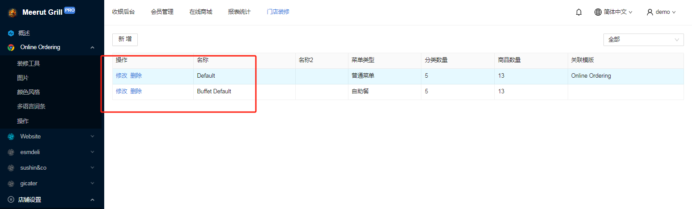The image size is (692, 209).
Task: Click the 新增 button
Action: click(125, 39)
